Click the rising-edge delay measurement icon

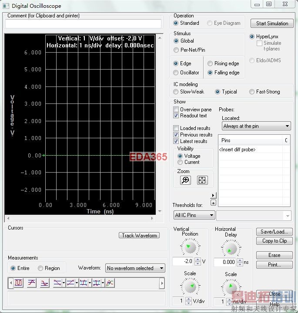click(70, 283)
